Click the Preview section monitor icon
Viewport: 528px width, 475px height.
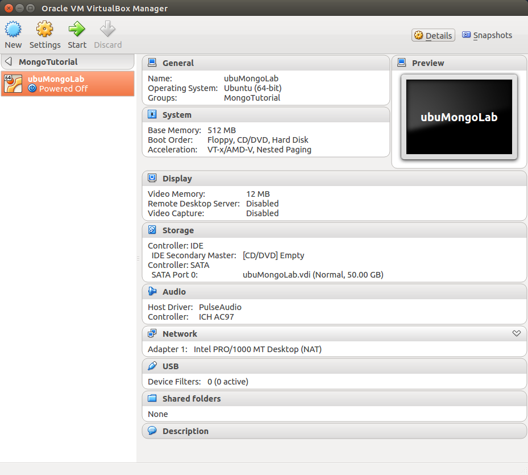[x=402, y=63]
